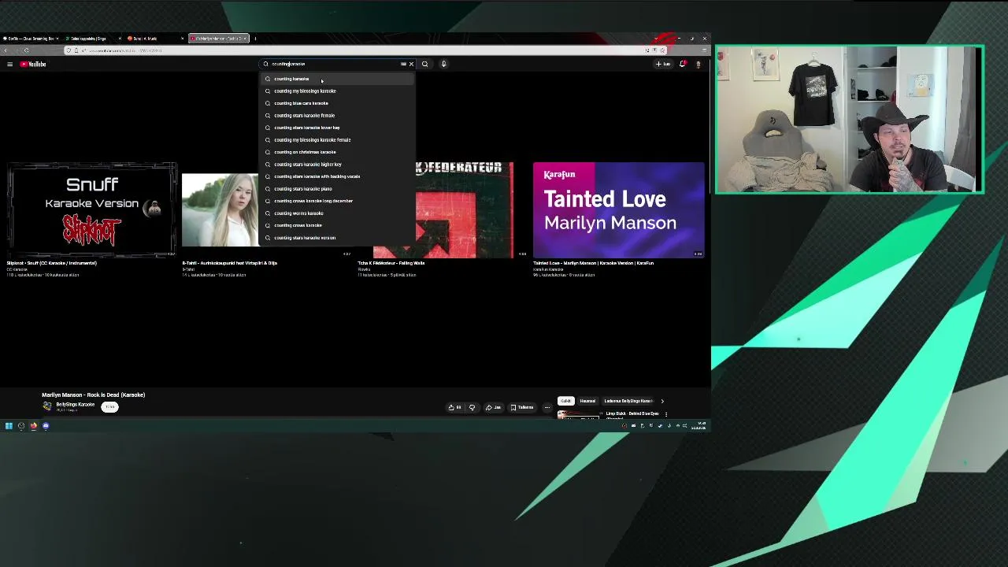This screenshot has width=1008, height=567.
Task: Open the blonde woman video thumbnail
Action: (x=220, y=210)
